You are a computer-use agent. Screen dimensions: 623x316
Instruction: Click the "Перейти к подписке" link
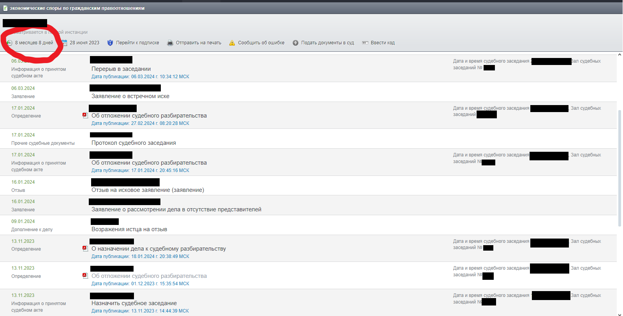coord(137,43)
